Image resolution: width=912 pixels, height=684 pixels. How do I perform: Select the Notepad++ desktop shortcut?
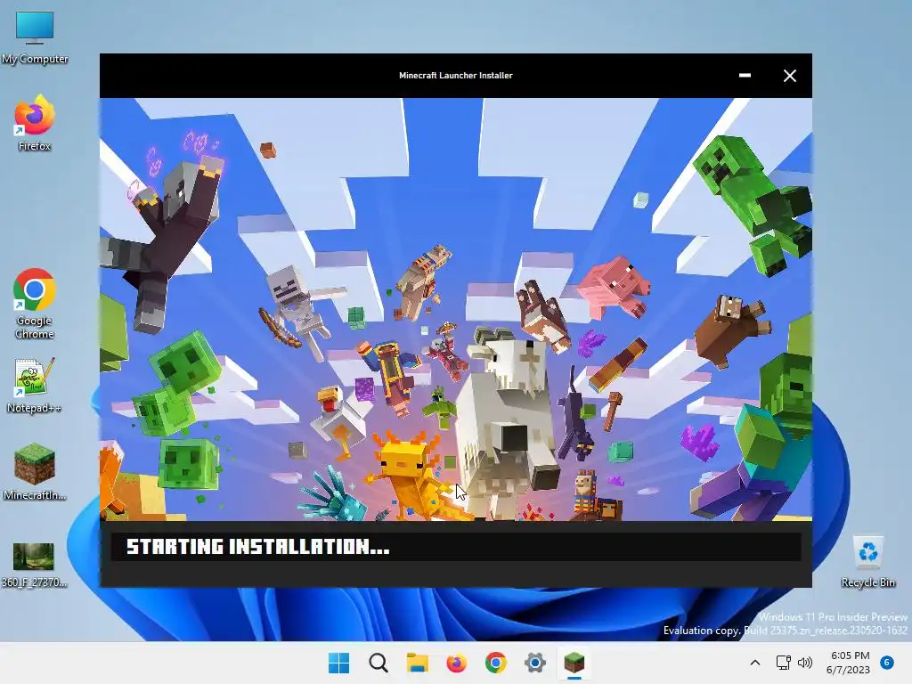35,386
